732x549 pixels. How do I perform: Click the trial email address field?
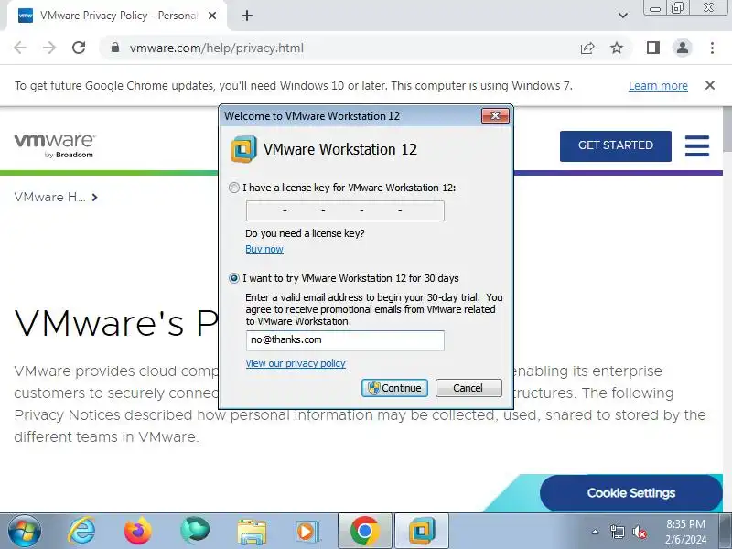point(345,340)
